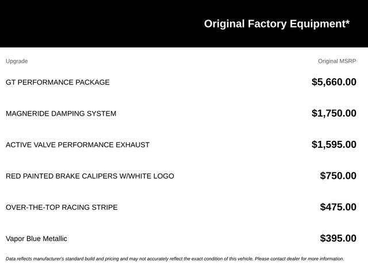Click the $5,660.00 price
This screenshot has width=368, height=276.
click(x=333, y=82)
